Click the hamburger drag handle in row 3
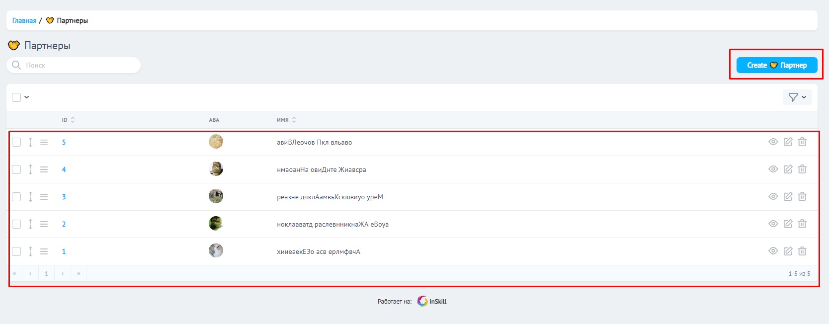Viewport: 829px width, 324px height. click(x=44, y=197)
